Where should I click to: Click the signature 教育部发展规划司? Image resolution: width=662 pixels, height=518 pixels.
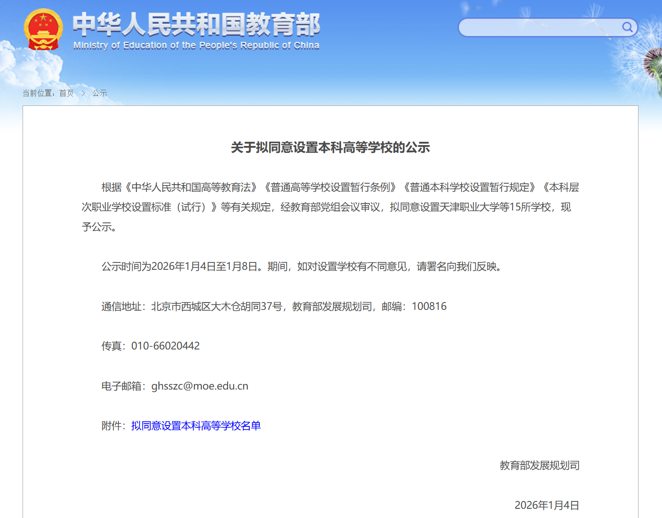(x=539, y=466)
